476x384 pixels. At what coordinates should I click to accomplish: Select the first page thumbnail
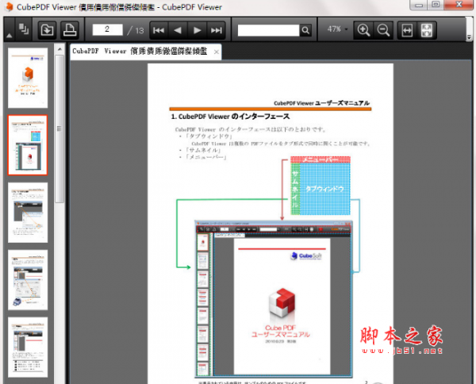pos(28,78)
